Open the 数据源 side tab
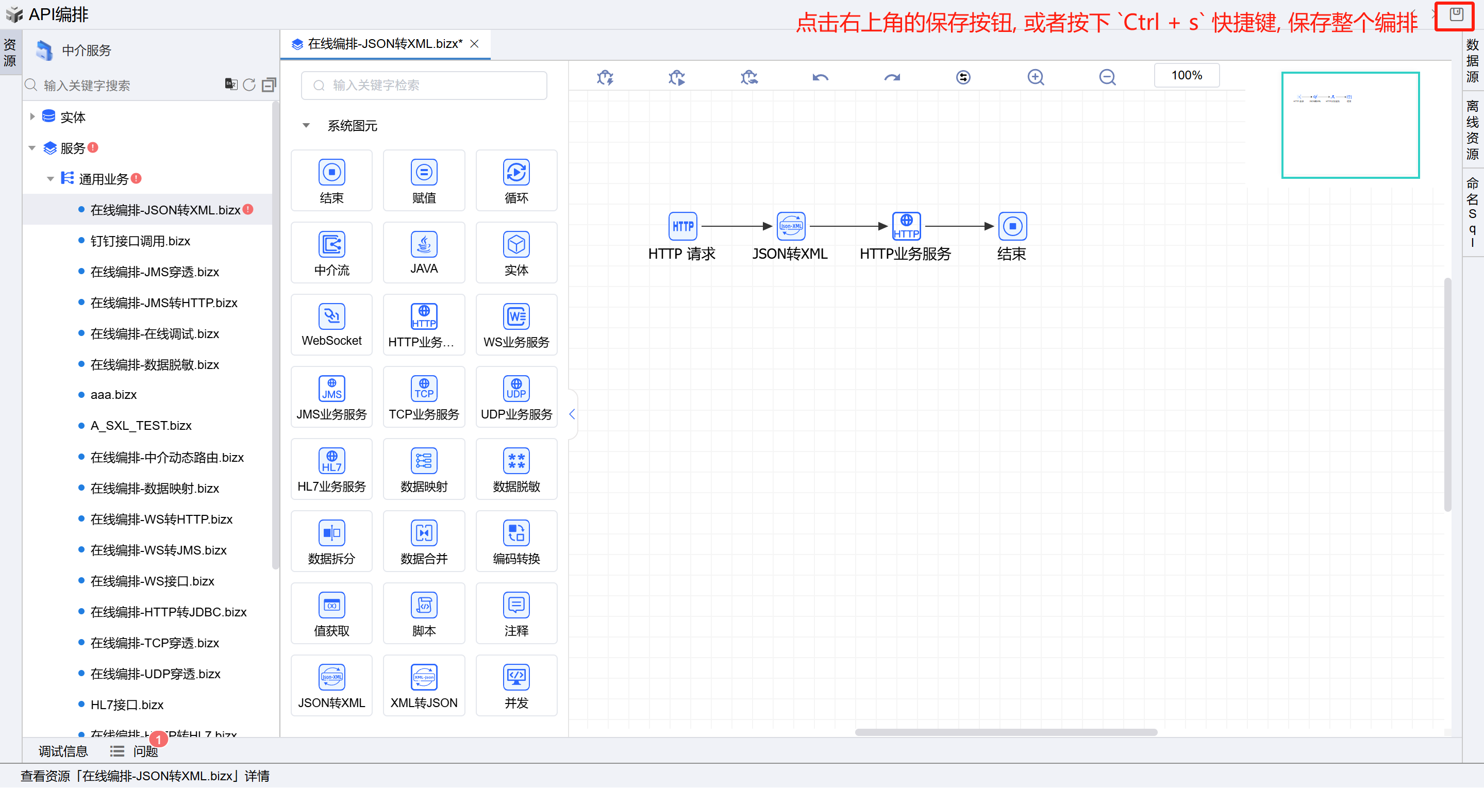 (x=1472, y=60)
